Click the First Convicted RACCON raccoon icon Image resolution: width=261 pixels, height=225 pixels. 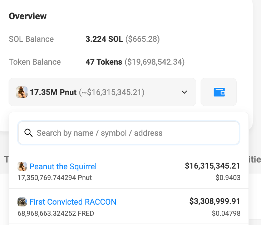coord(22,202)
